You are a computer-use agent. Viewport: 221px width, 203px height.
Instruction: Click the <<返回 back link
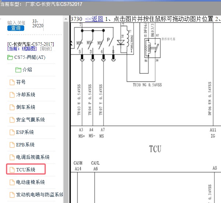(94, 19)
